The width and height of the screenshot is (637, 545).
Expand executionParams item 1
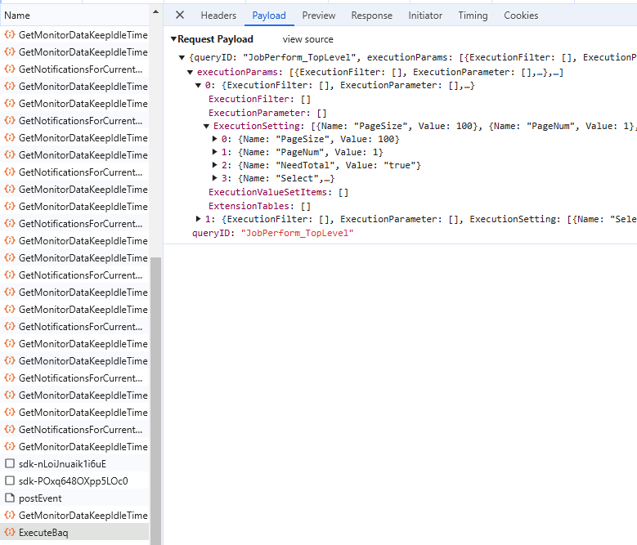coord(198,219)
